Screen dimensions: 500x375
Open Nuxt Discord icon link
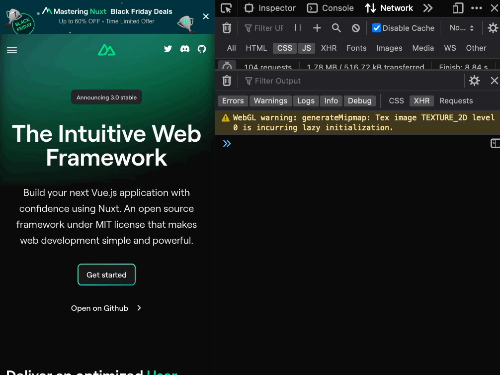[185, 49]
